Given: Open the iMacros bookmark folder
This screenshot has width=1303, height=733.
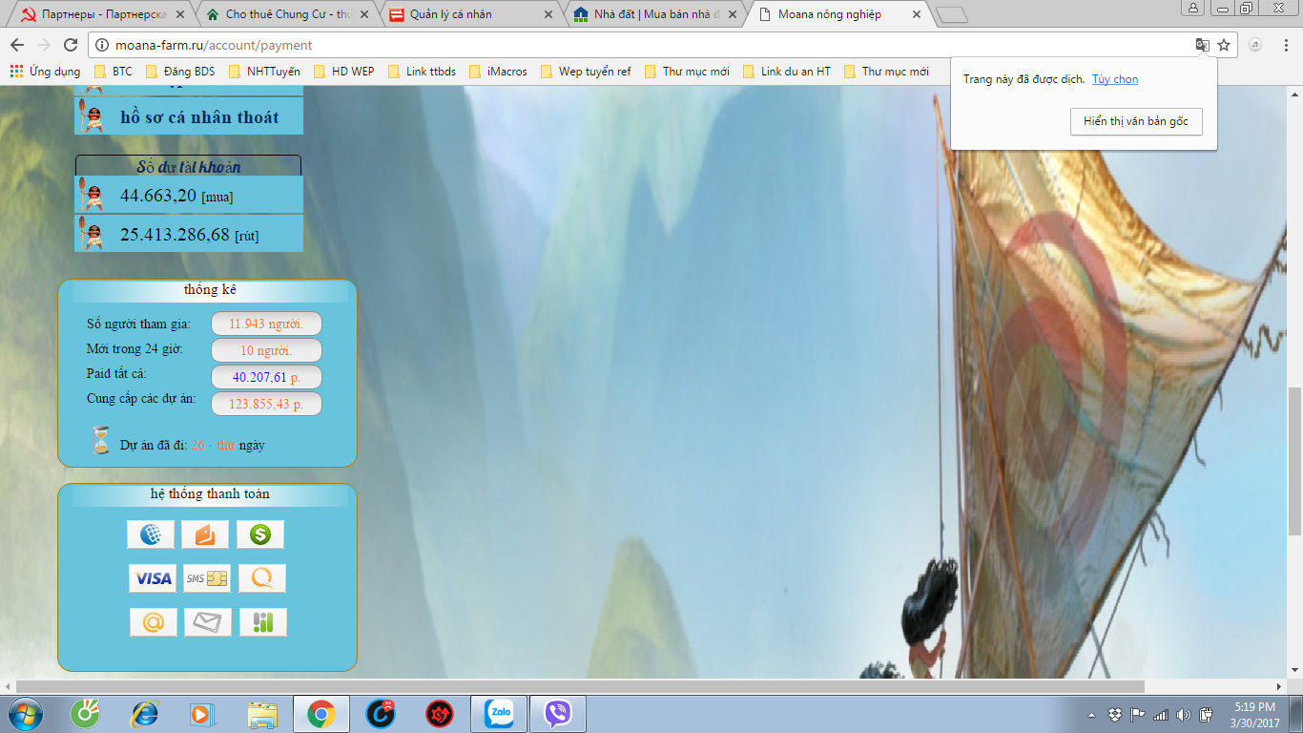Looking at the screenshot, I should pyautogui.click(x=498, y=72).
